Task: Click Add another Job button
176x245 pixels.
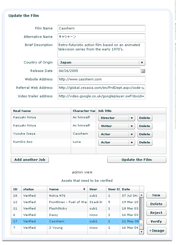Action: (30, 160)
